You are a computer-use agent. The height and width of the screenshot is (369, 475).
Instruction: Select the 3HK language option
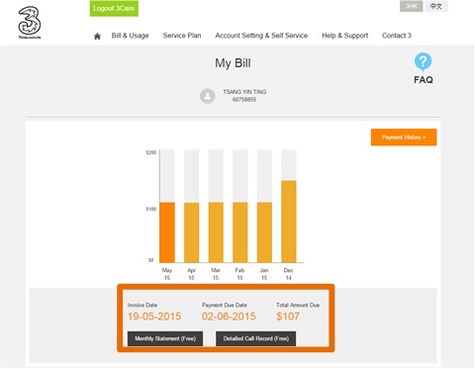(412, 6)
